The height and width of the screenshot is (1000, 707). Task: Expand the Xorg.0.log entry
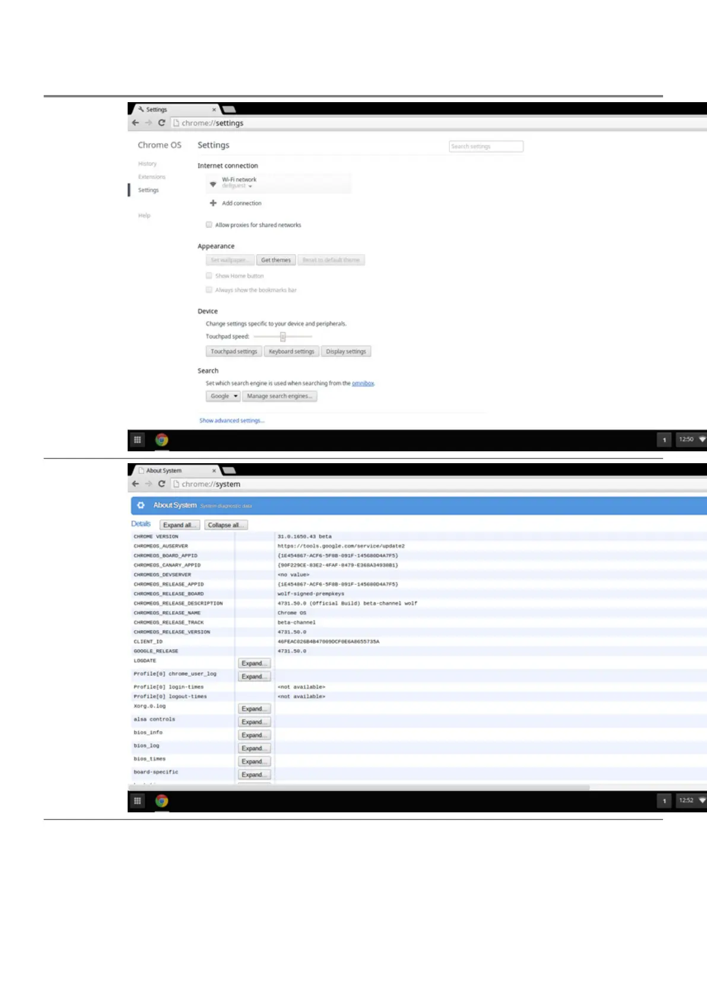point(255,709)
